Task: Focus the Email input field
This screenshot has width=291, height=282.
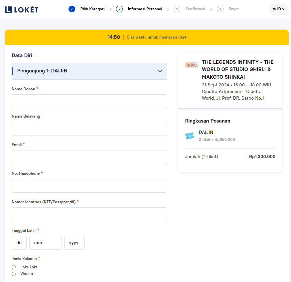Action: 89,157
